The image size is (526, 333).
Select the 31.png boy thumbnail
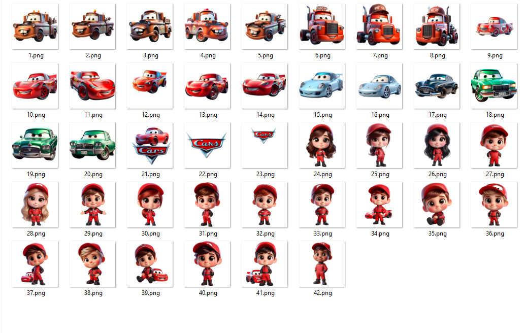point(207,205)
